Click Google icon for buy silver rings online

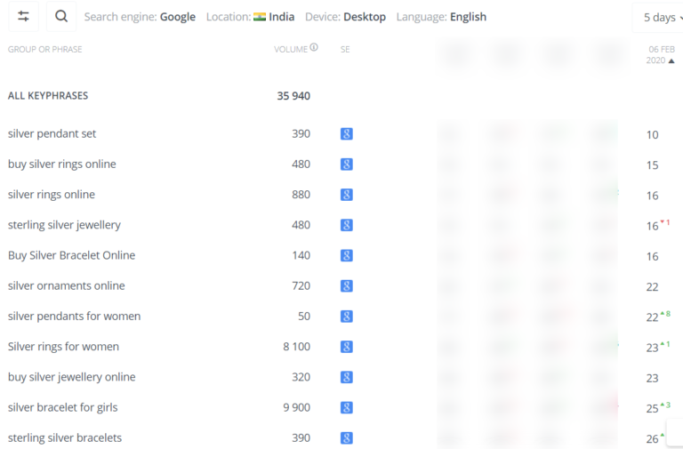coord(347,164)
